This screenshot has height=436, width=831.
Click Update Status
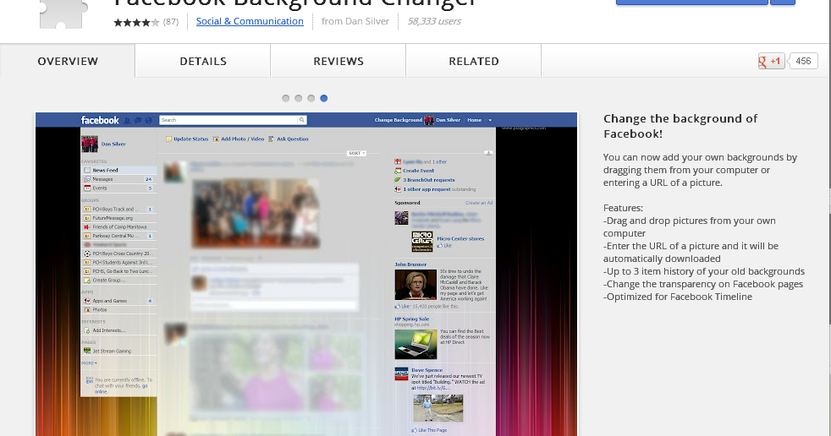coord(187,139)
